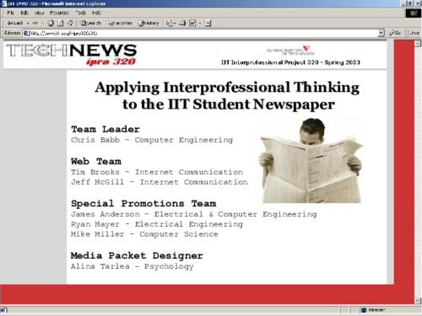Click the Back button in toolbar

pyautogui.click(x=14, y=23)
